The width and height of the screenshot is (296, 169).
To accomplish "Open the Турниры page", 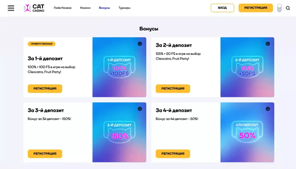I will coord(124,8).
